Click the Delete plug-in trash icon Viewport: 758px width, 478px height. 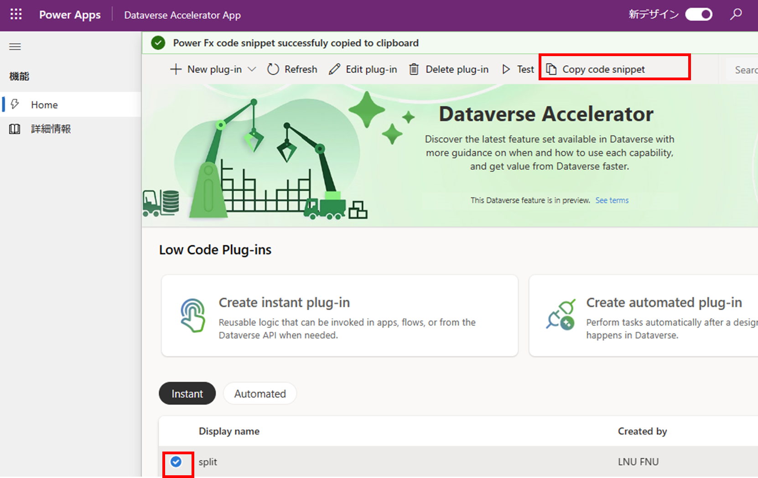tap(414, 69)
